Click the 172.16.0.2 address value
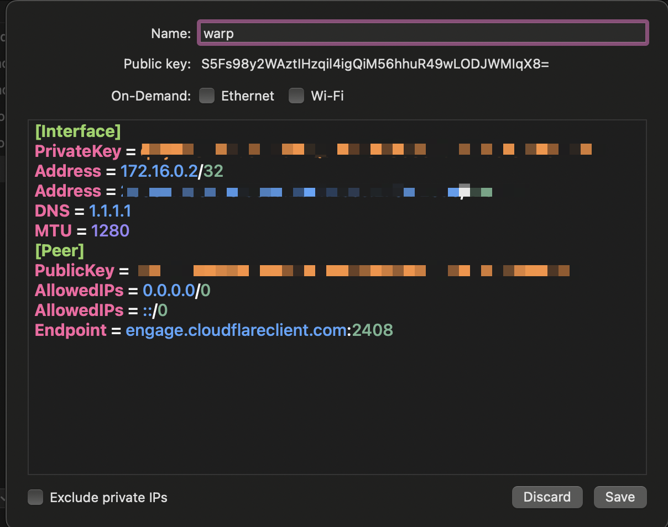The width and height of the screenshot is (668, 527). click(159, 171)
